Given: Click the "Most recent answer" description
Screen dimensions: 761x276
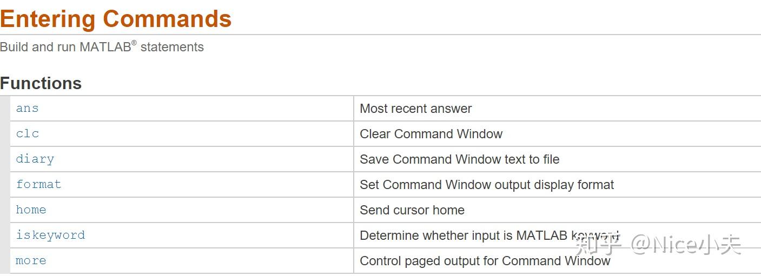Looking at the screenshot, I should [x=415, y=109].
